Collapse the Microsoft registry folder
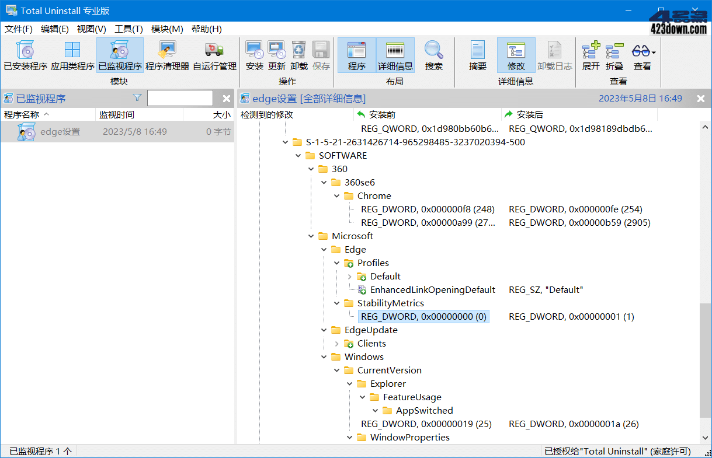Image resolution: width=712 pixels, height=458 pixels. [x=311, y=236]
